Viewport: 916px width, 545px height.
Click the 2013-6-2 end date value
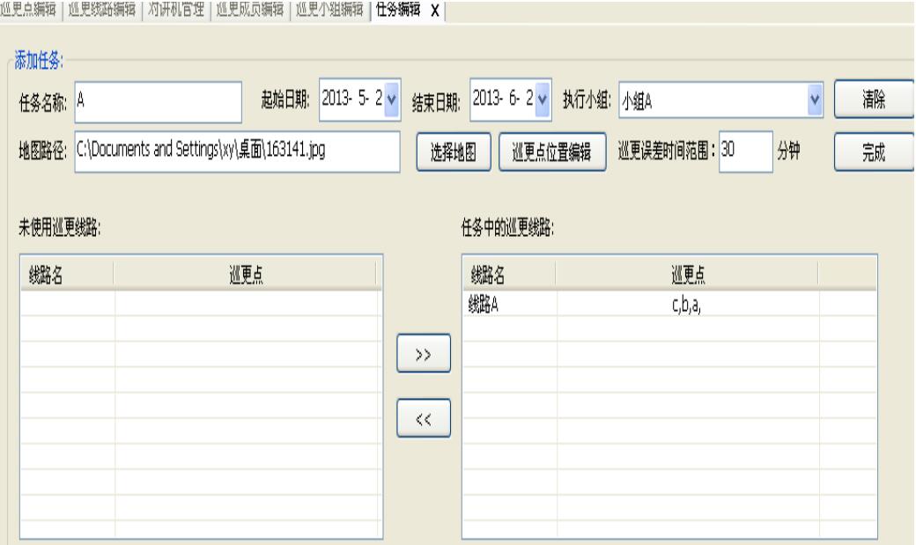(x=502, y=99)
